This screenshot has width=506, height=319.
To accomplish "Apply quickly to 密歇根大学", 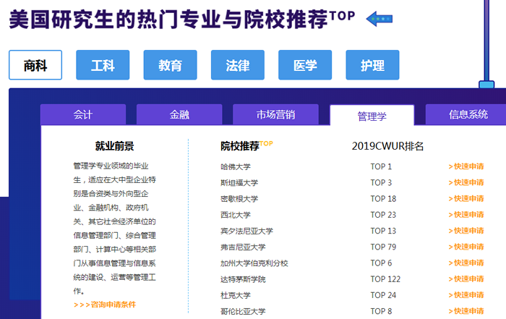I will (466, 199).
